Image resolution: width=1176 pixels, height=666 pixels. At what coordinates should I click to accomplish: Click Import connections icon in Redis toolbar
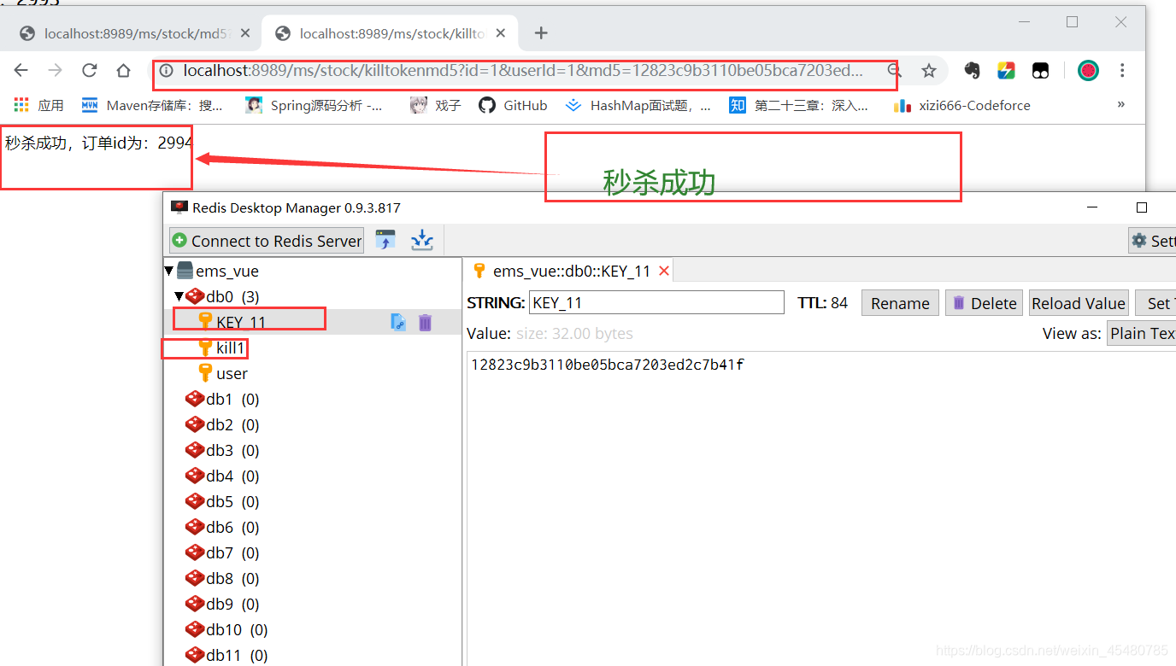coord(385,241)
